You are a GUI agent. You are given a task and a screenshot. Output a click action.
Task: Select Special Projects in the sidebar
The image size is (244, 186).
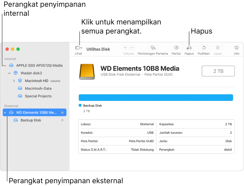pos(38,96)
